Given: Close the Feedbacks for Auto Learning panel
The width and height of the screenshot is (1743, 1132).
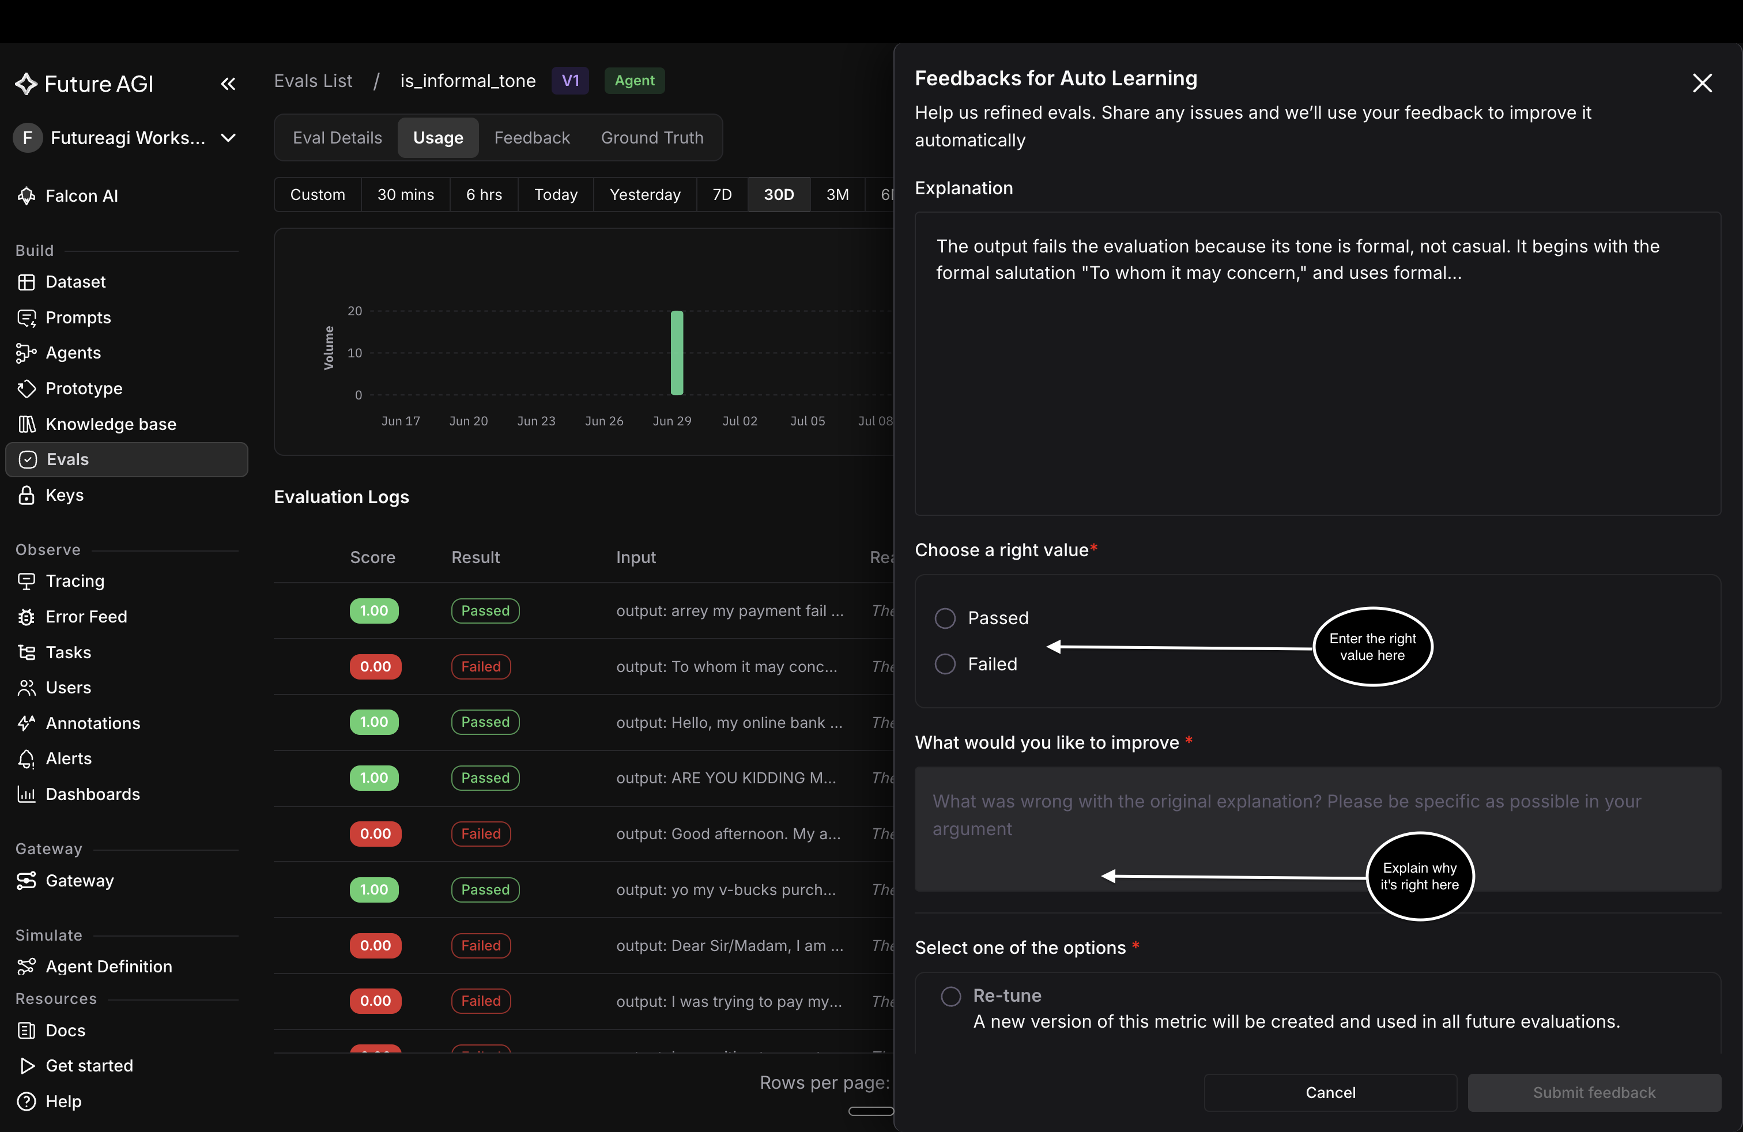Looking at the screenshot, I should [x=1703, y=83].
